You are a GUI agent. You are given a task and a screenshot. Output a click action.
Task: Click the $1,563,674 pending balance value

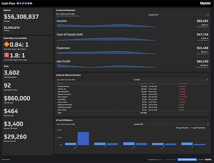12,28
